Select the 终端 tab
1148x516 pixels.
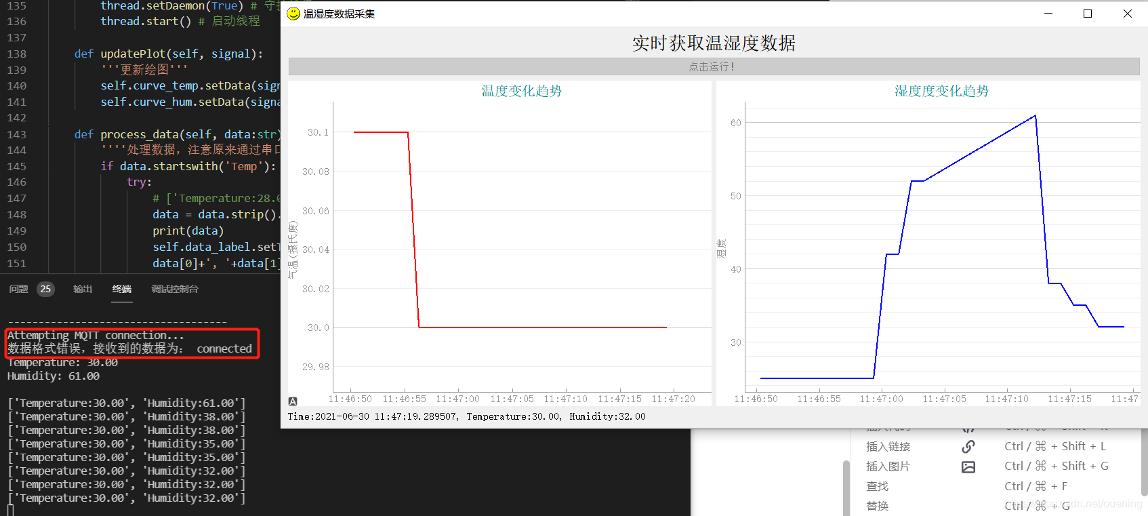[x=122, y=289]
